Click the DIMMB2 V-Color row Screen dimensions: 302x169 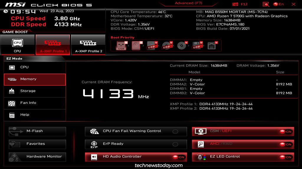pyautogui.click(x=231, y=93)
